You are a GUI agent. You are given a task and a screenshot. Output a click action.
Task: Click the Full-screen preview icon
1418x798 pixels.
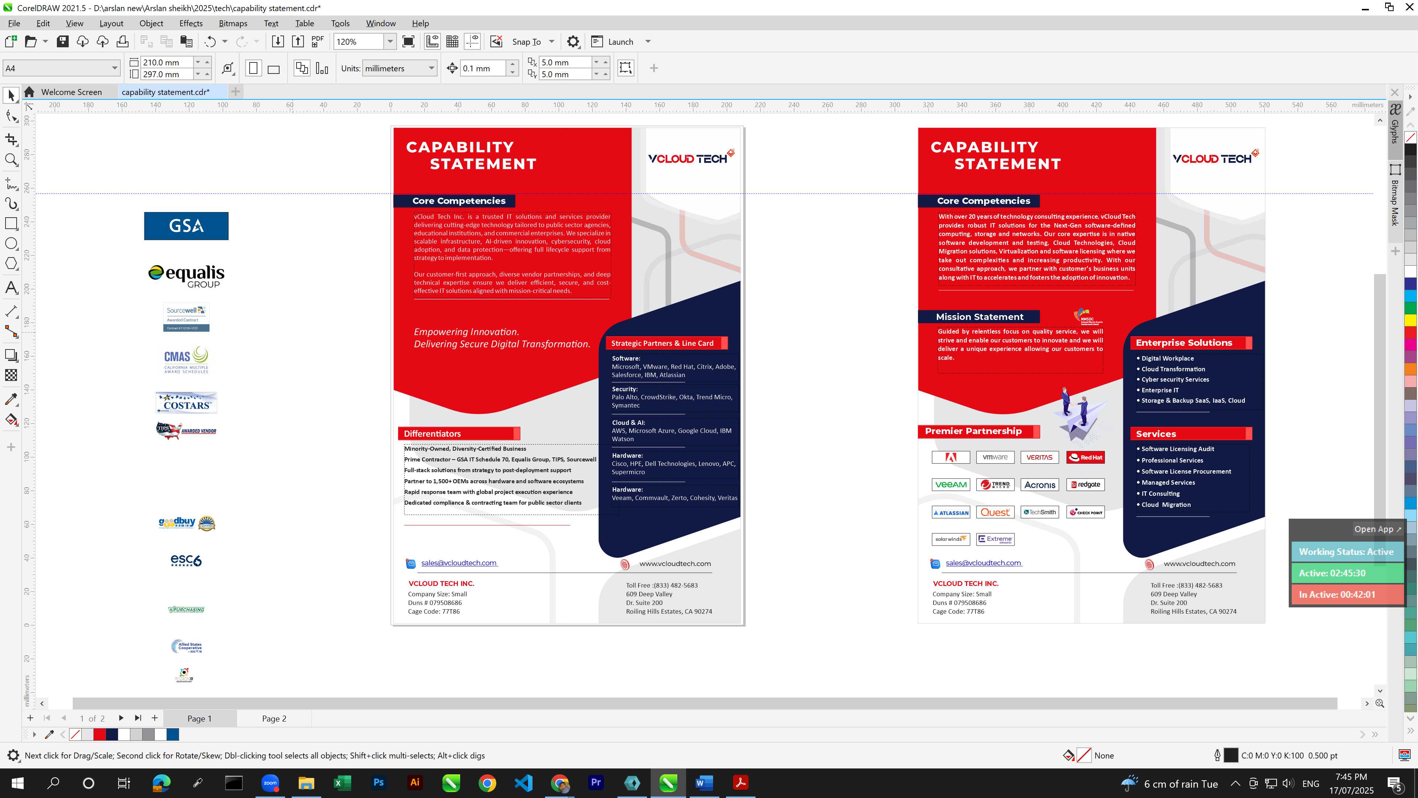pyautogui.click(x=408, y=42)
